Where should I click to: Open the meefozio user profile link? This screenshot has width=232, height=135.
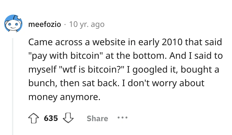pyautogui.click(x=45, y=25)
